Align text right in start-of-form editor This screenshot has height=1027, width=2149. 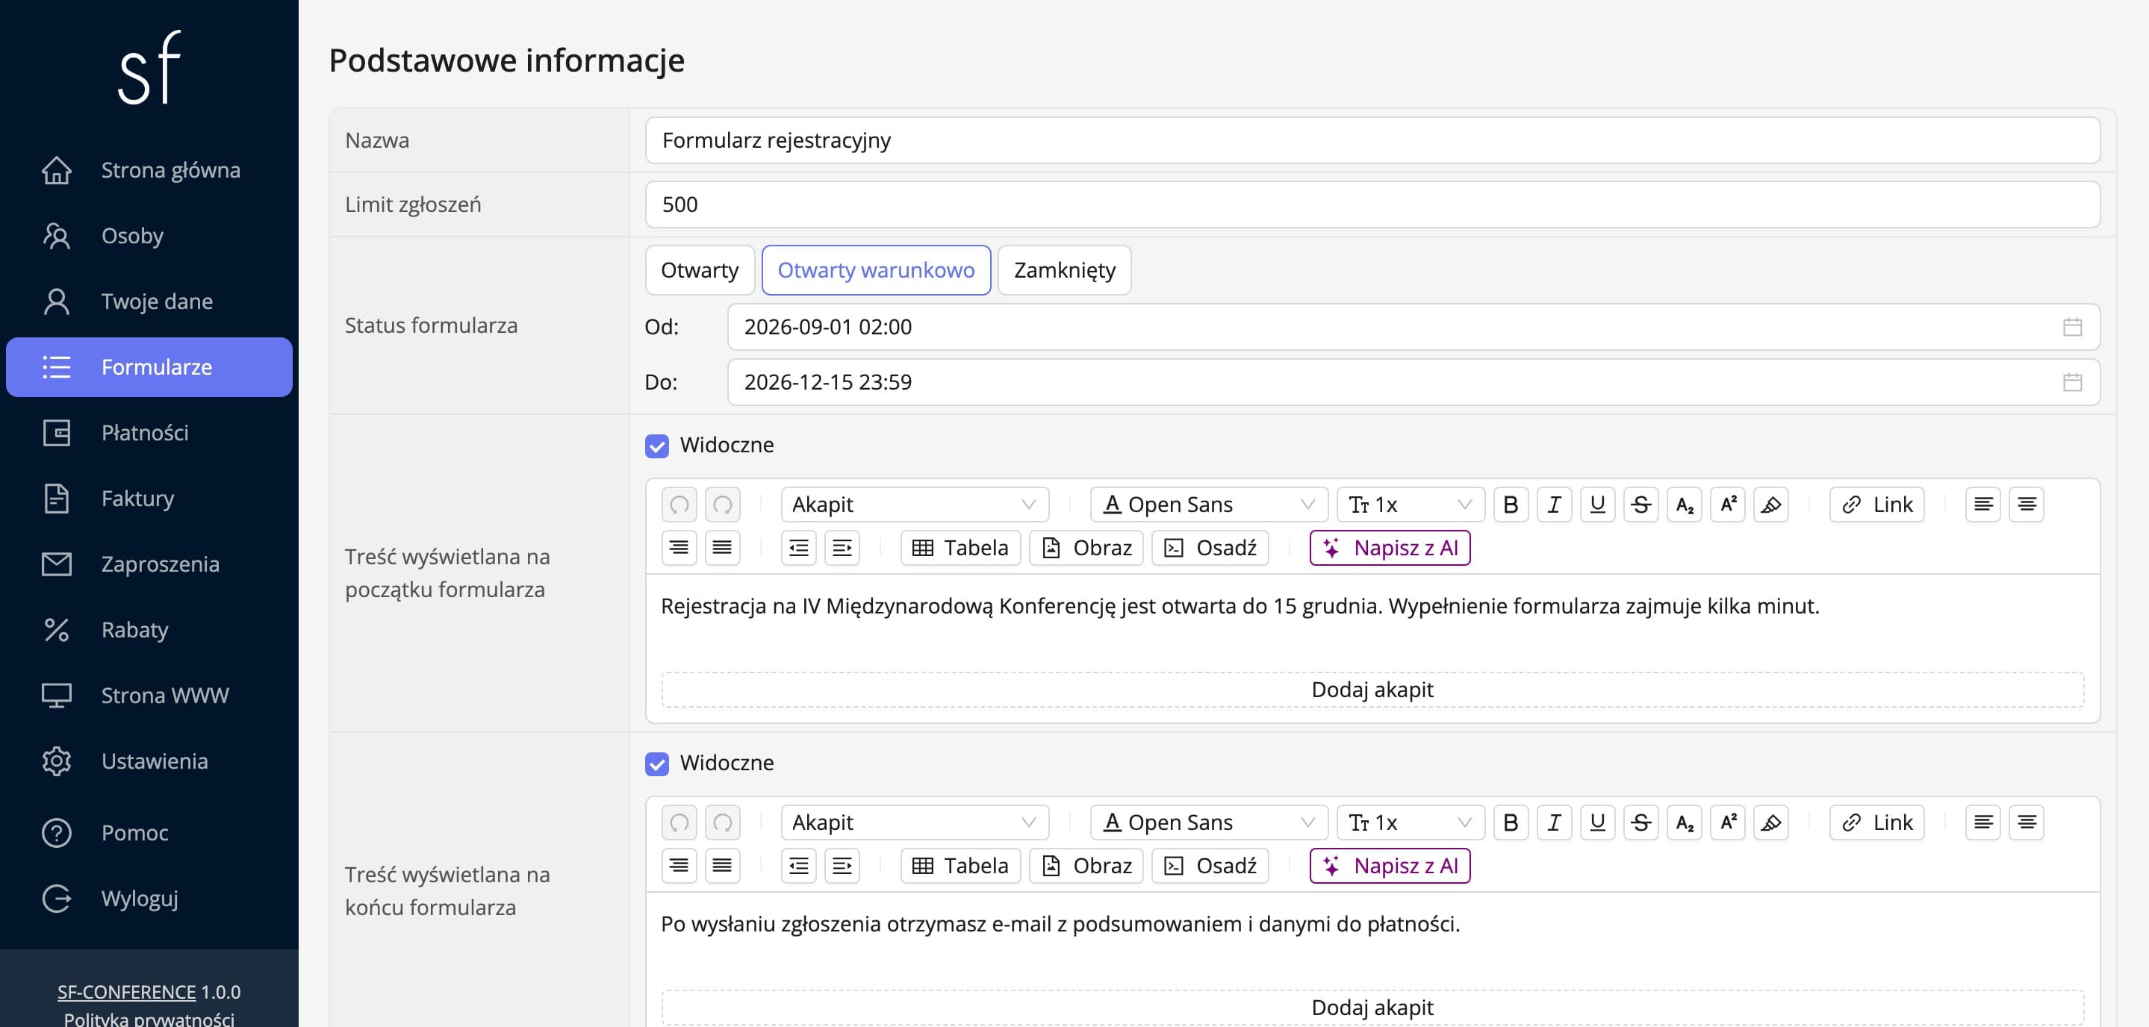pos(679,548)
